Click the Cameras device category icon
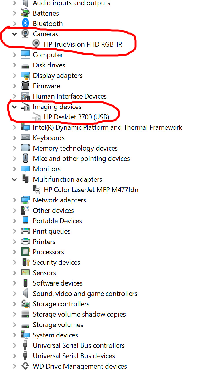 25,34
